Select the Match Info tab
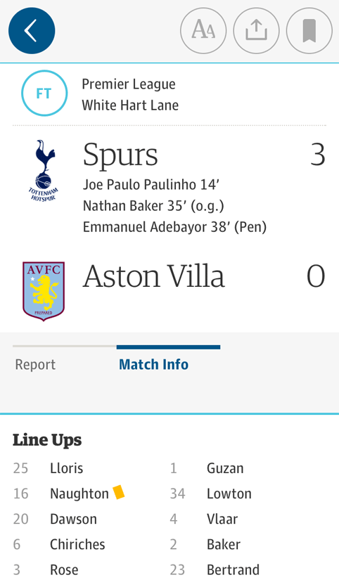 pyautogui.click(x=153, y=364)
